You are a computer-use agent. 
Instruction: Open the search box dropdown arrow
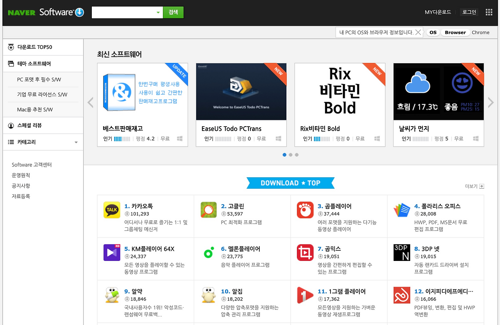coord(158,12)
